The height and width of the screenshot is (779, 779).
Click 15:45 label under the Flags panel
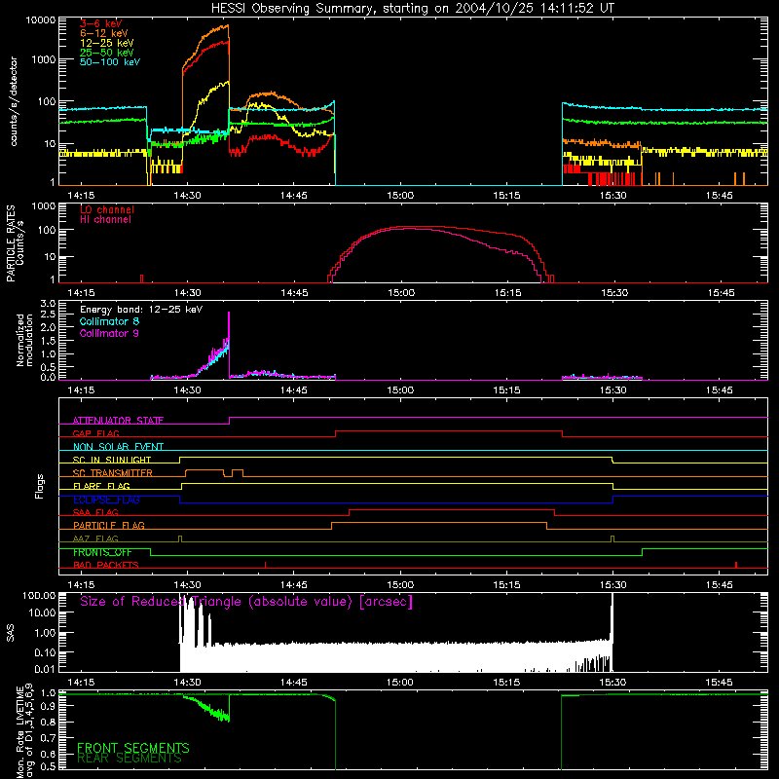[x=720, y=585]
